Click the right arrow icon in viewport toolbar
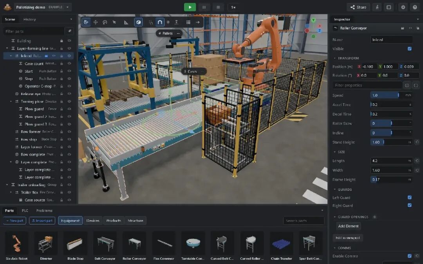423x264 pixels. coord(198,22)
